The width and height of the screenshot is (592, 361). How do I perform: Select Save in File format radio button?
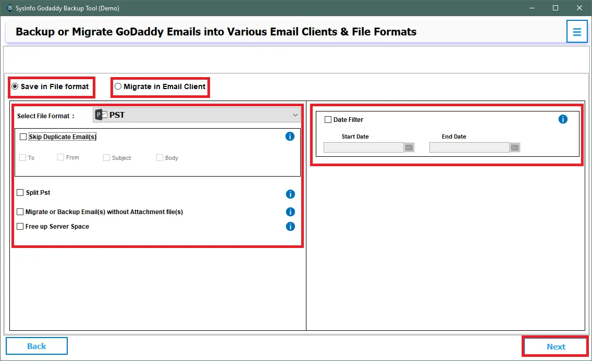(15, 86)
